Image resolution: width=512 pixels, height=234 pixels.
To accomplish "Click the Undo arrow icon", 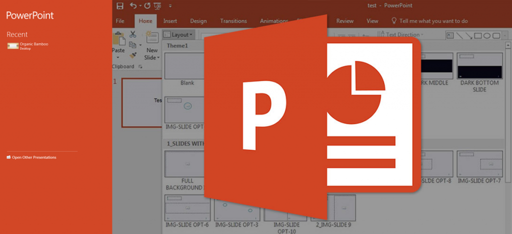I will (x=133, y=5).
